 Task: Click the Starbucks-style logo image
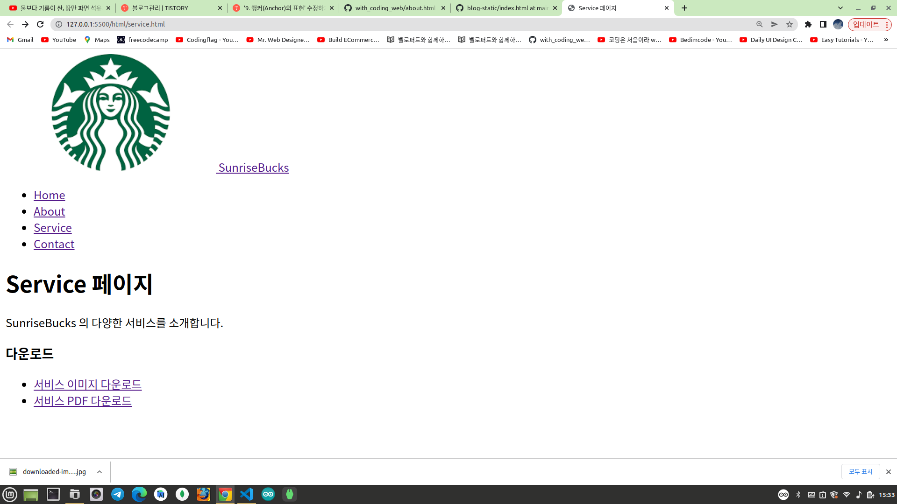pos(111,112)
